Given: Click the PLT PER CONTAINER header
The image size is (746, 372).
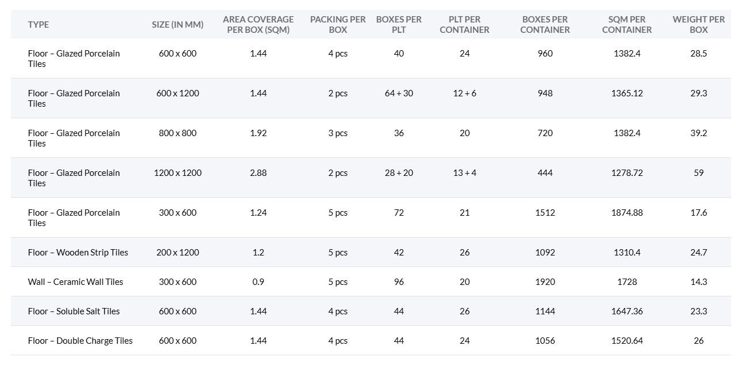Looking at the screenshot, I should (464, 24).
